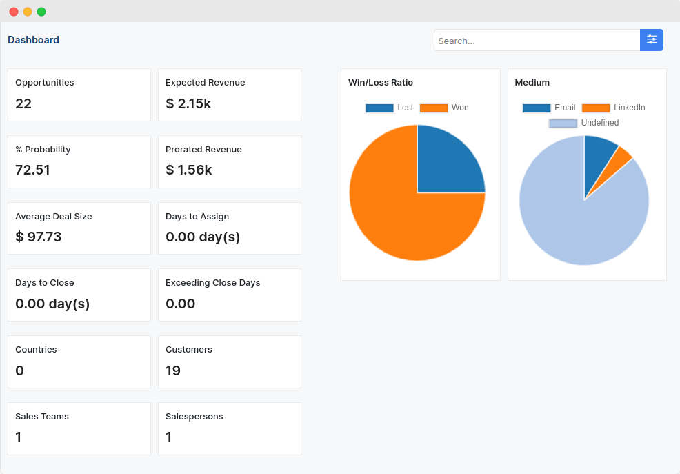Image resolution: width=680 pixels, height=474 pixels.
Task: Open the Expected Revenue card
Action: (x=230, y=95)
